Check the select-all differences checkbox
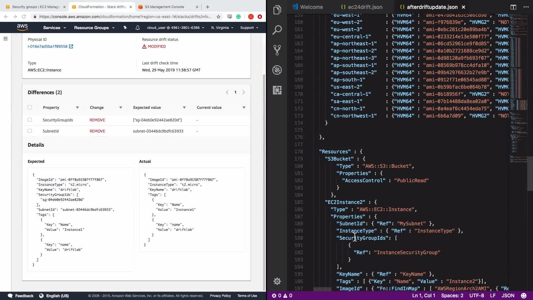 pyautogui.click(x=30, y=107)
